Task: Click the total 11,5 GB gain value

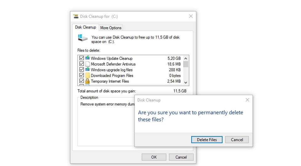Action: coord(180,91)
